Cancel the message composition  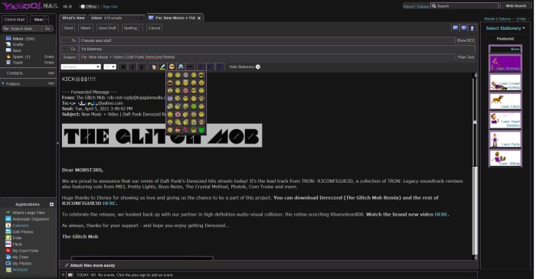click(x=154, y=28)
